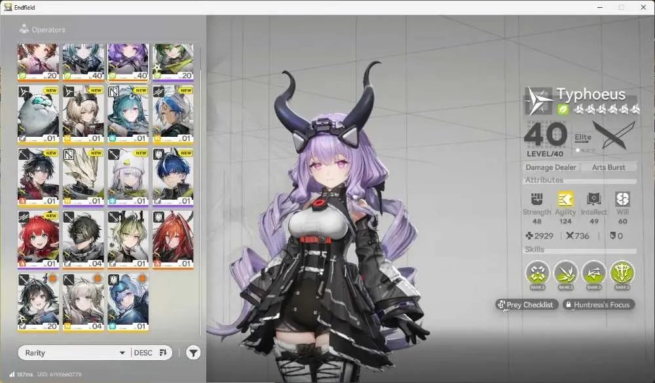Select the blonde crowned operator marked NEW
Viewport: 655px width, 383px height.
[83, 114]
